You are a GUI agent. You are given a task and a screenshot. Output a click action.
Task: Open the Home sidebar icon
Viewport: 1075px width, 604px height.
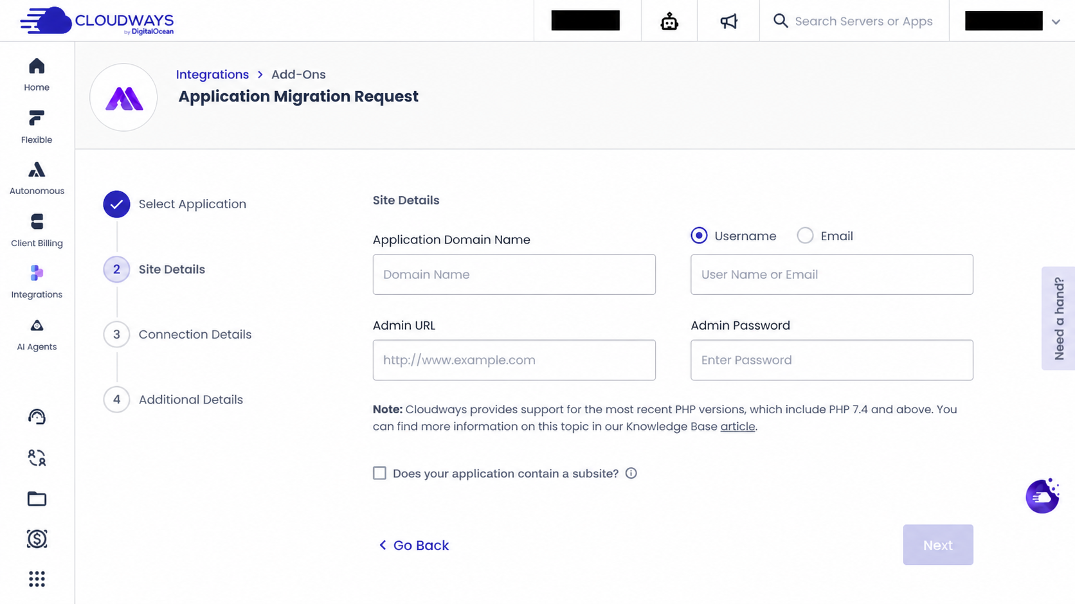(37, 75)
